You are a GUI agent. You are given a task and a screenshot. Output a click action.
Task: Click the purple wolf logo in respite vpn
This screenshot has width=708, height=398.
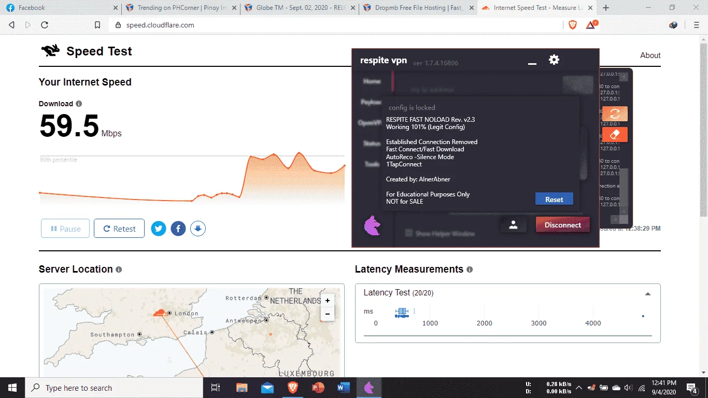coord(373,225)
